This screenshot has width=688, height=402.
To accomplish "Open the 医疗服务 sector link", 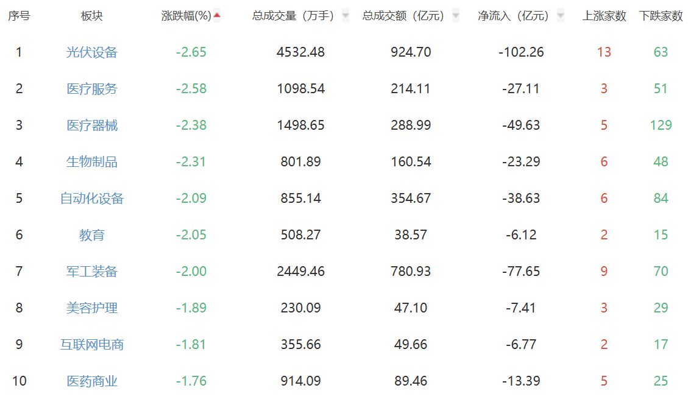I will 91,89.
